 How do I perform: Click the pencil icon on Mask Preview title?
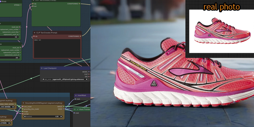[77, 109]
